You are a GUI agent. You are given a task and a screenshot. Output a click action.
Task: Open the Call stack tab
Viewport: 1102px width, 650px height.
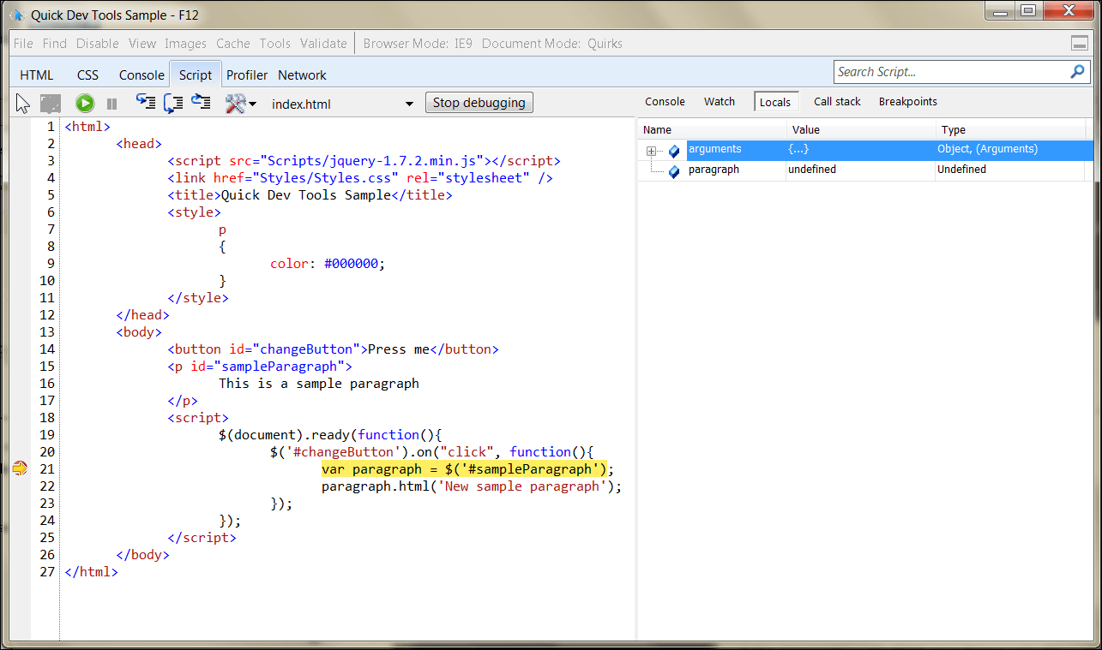[x=836, y=102]
